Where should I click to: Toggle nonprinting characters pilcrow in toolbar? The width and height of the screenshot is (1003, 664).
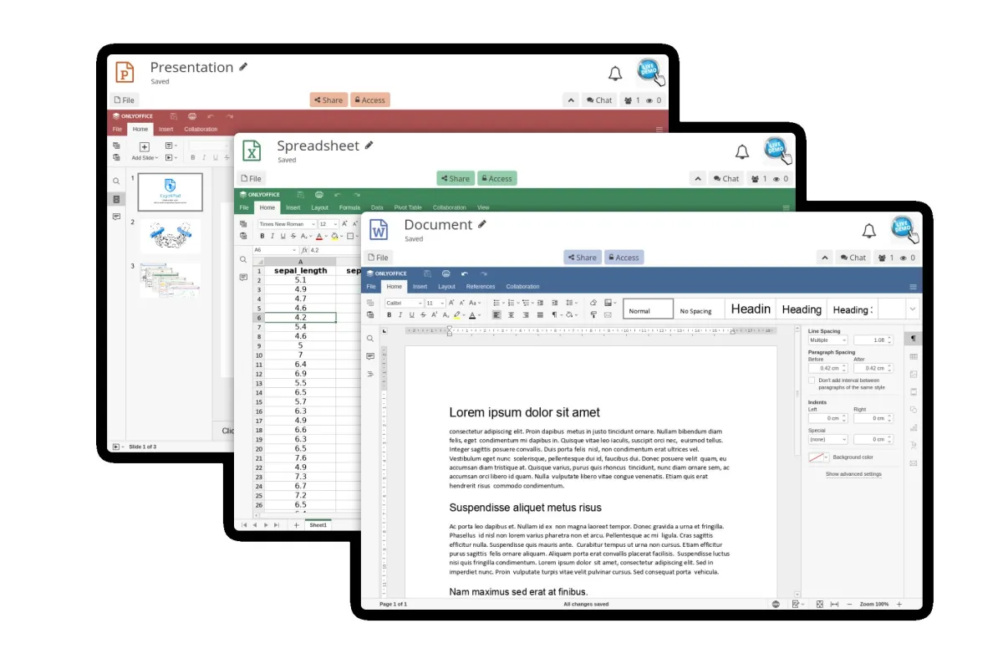pyautogui.click(x=553, y=315)
